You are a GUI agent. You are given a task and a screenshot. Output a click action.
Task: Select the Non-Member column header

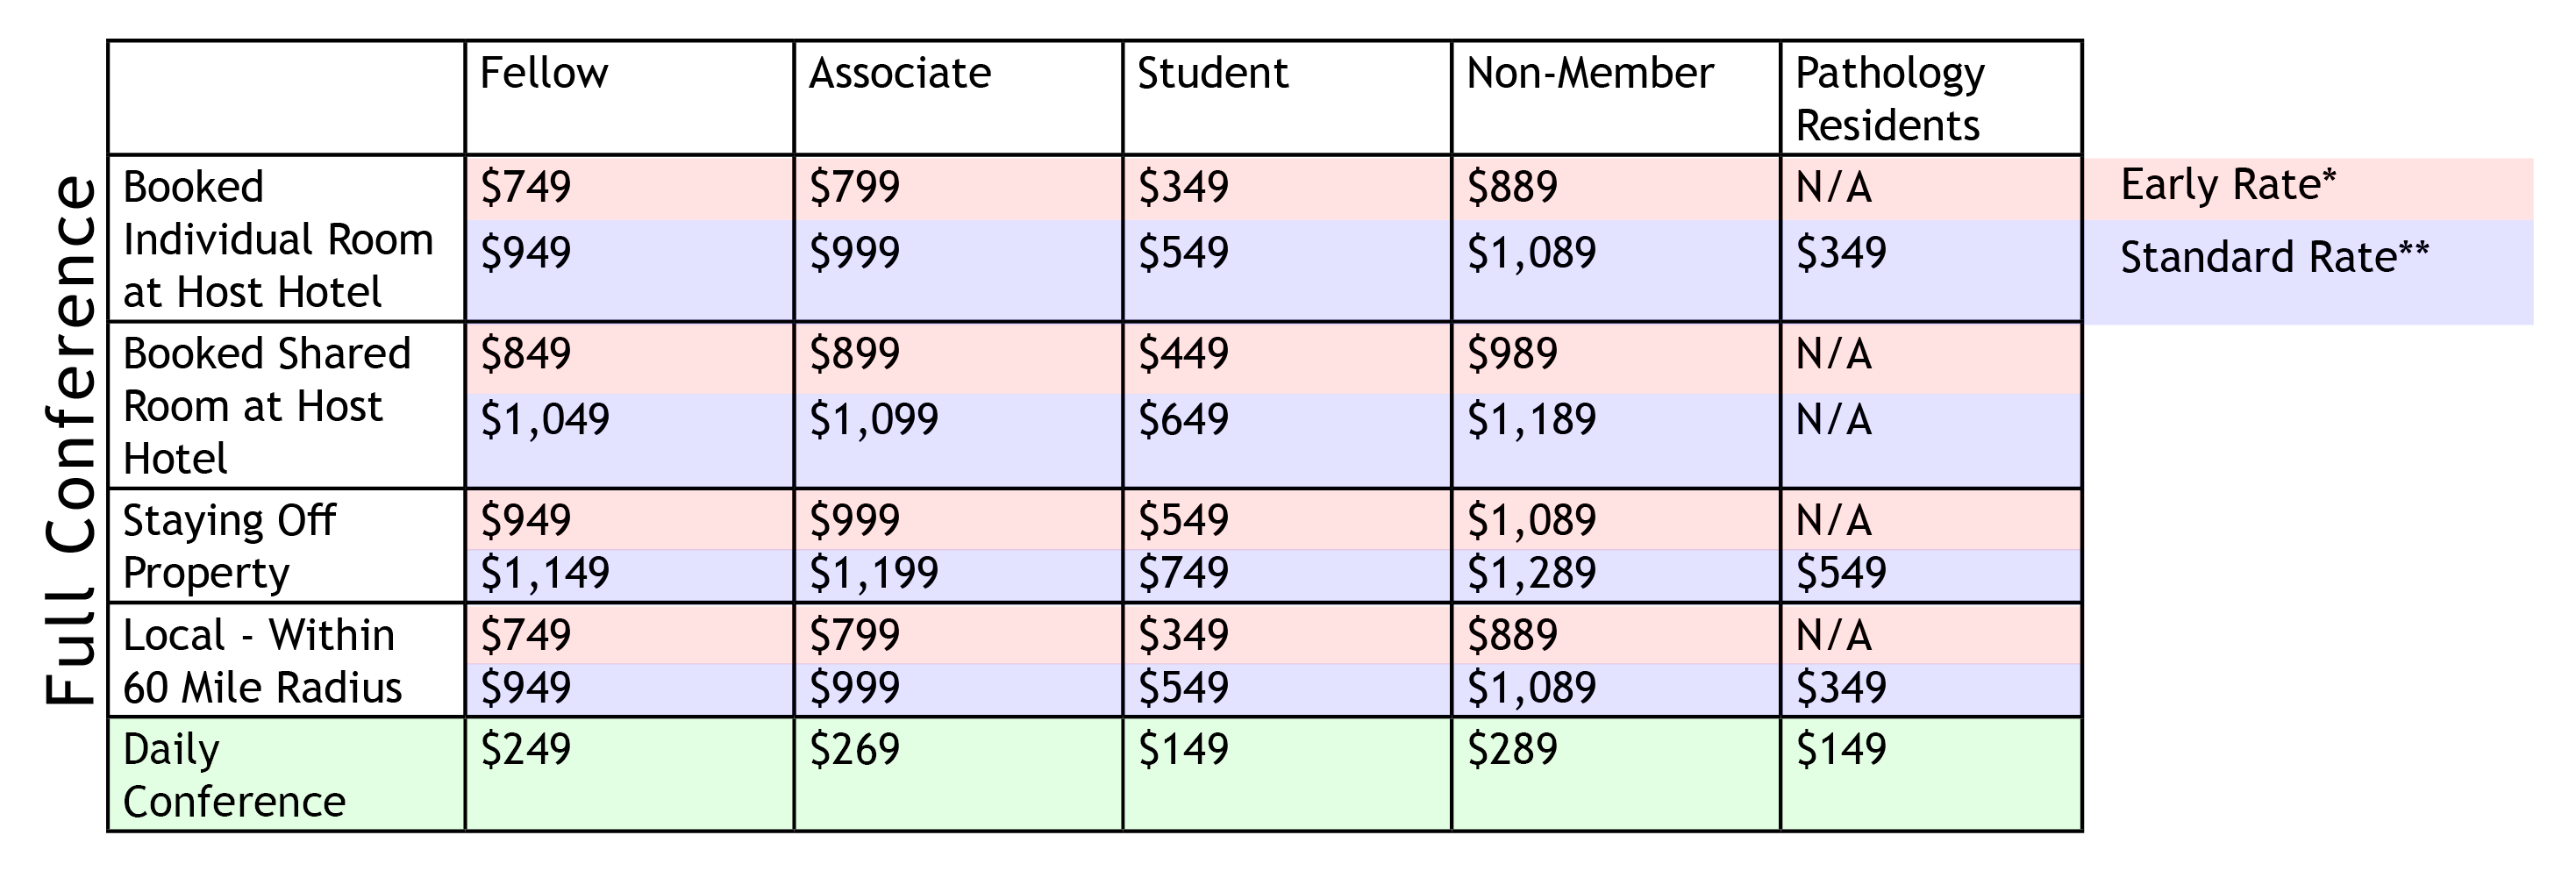1590,74
